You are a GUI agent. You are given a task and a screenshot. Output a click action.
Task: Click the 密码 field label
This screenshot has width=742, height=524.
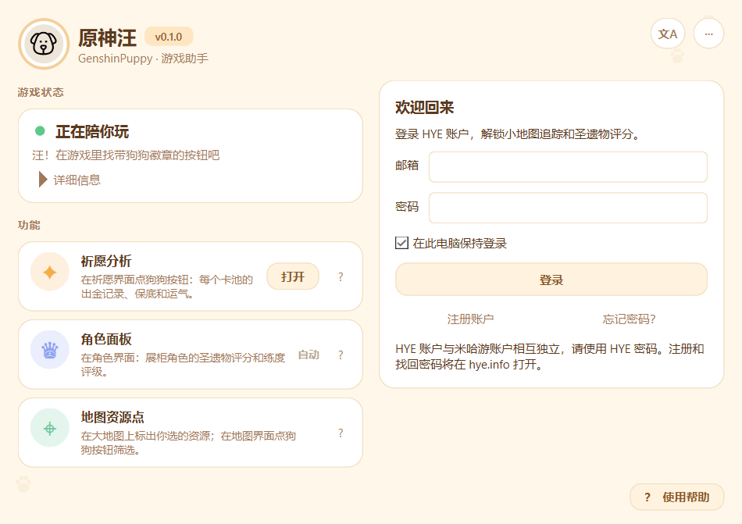407,206
